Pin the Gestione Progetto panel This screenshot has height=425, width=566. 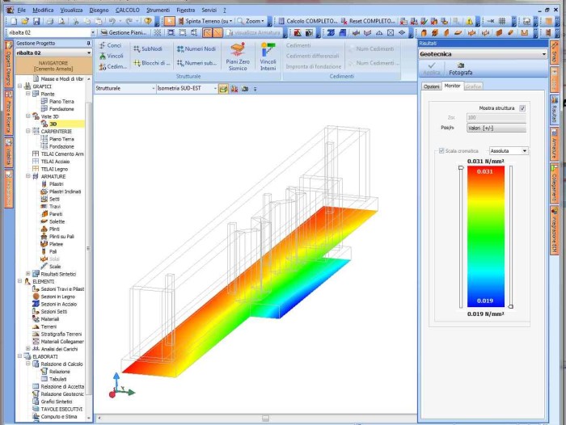pos(88,44)
